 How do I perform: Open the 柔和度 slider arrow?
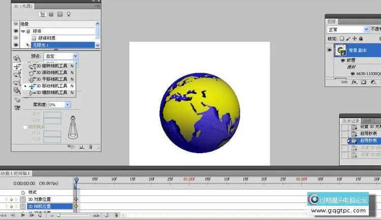pos(68,105)
